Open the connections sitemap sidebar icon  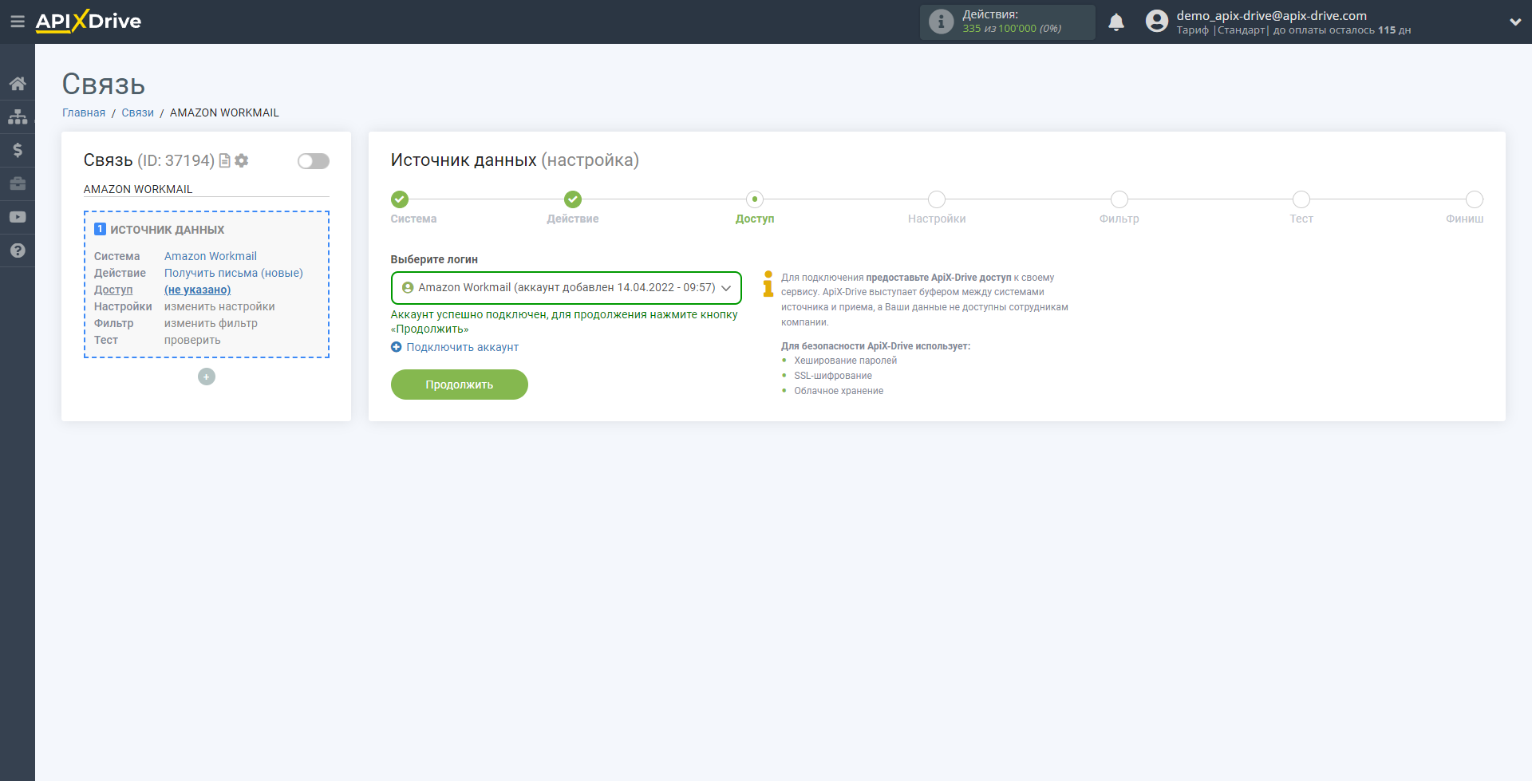18,116
